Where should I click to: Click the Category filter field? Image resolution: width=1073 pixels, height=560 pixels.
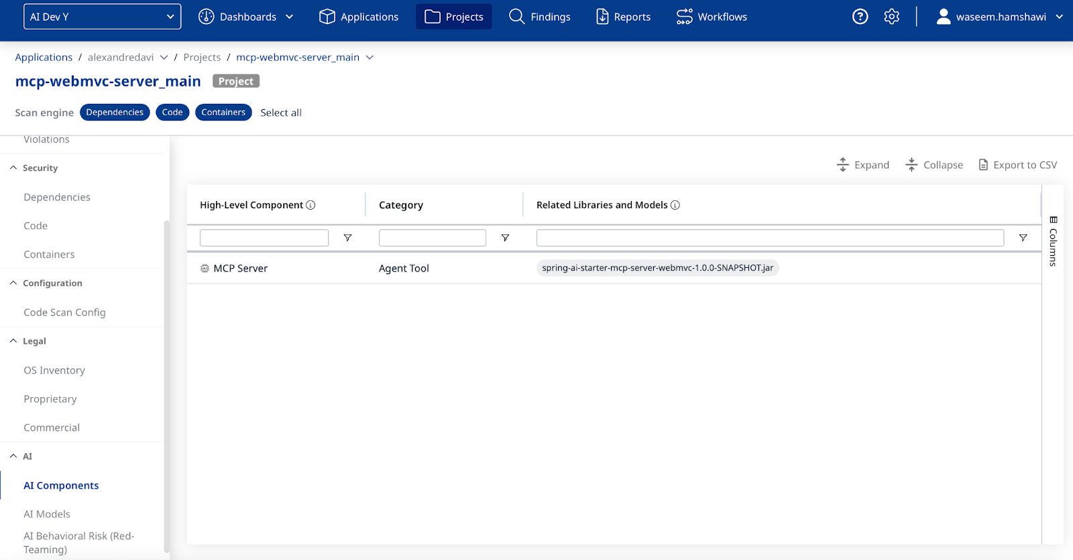click(x=433, y=238)
